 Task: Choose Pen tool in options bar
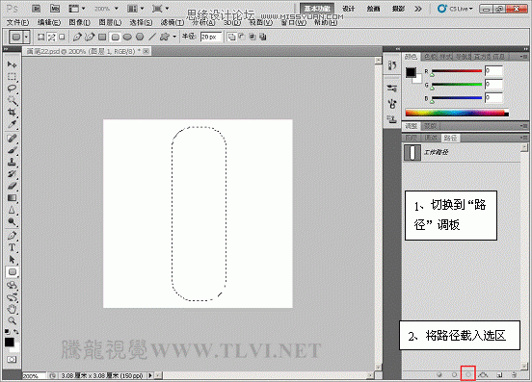pos(77,37)
